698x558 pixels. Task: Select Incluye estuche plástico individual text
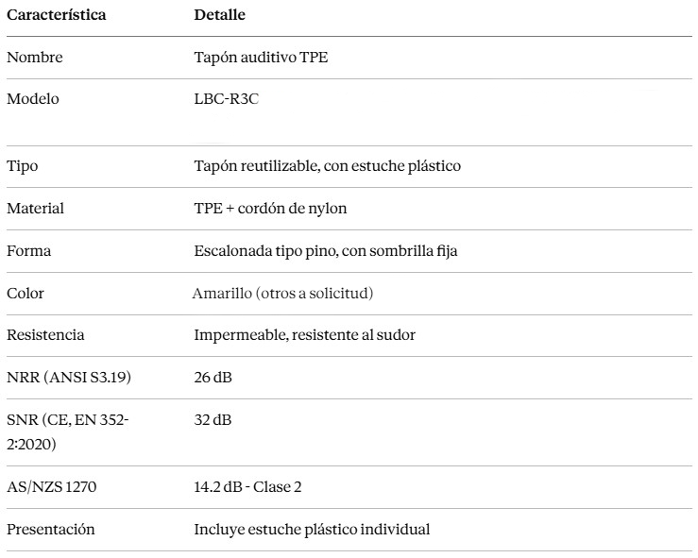pyautogui.click(x=312, y=530)
